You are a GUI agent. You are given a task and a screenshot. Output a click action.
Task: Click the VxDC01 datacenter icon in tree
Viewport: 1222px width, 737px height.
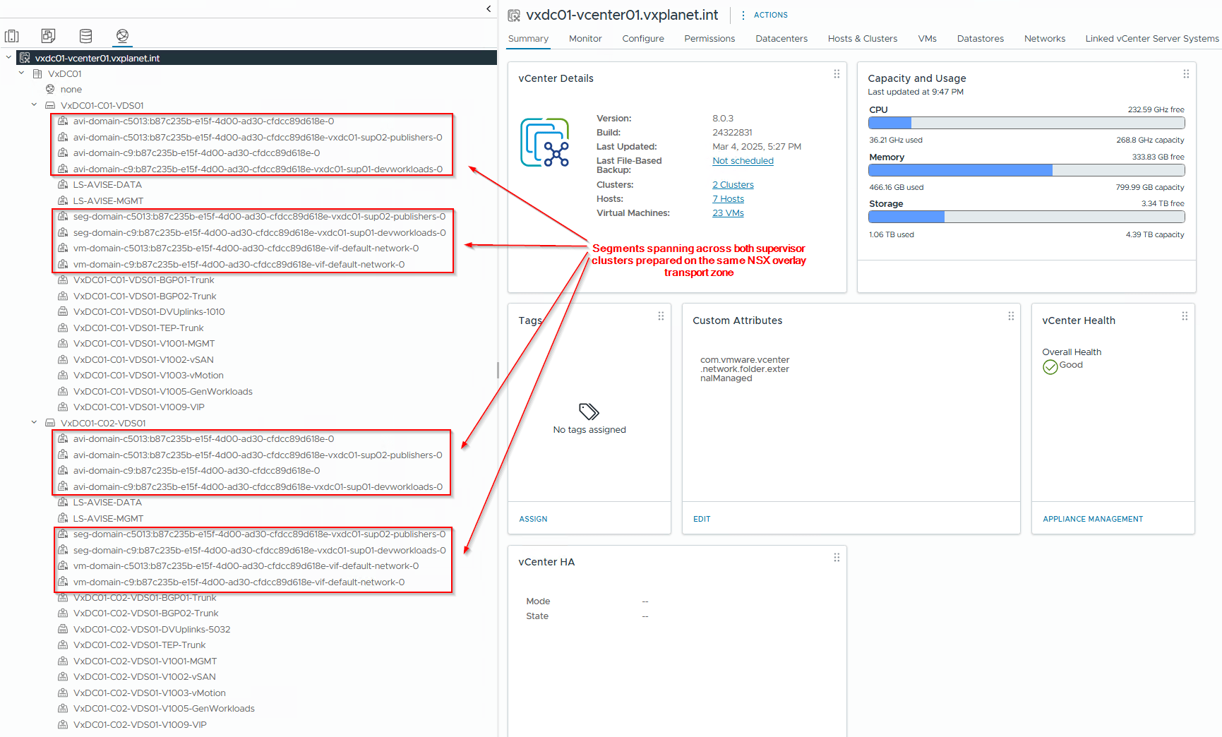pyautogui.click(x=37, y=73)
